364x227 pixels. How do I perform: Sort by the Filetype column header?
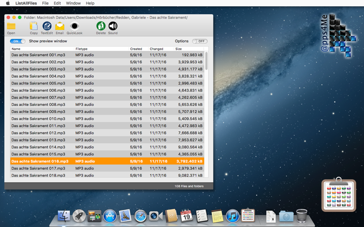pos(81,49)
